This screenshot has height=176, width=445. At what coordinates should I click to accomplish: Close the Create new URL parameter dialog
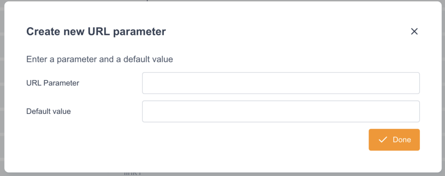point(414,31)
